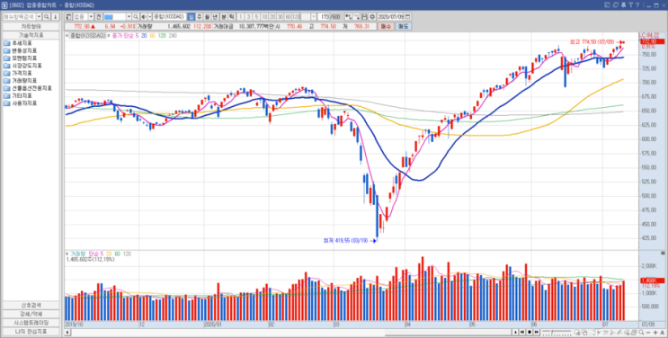Click the speaker sound icon
Viewport: 668px width, 338px height.
[x=144, y=16]
